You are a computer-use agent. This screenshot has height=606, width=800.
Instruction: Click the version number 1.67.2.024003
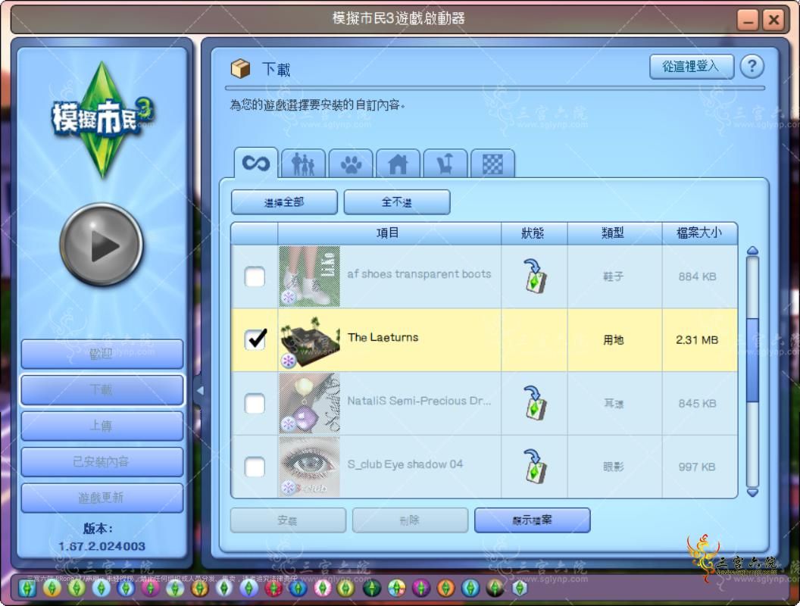tap(102, 546)
